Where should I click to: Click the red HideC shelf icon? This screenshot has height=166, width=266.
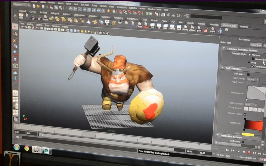146,25
